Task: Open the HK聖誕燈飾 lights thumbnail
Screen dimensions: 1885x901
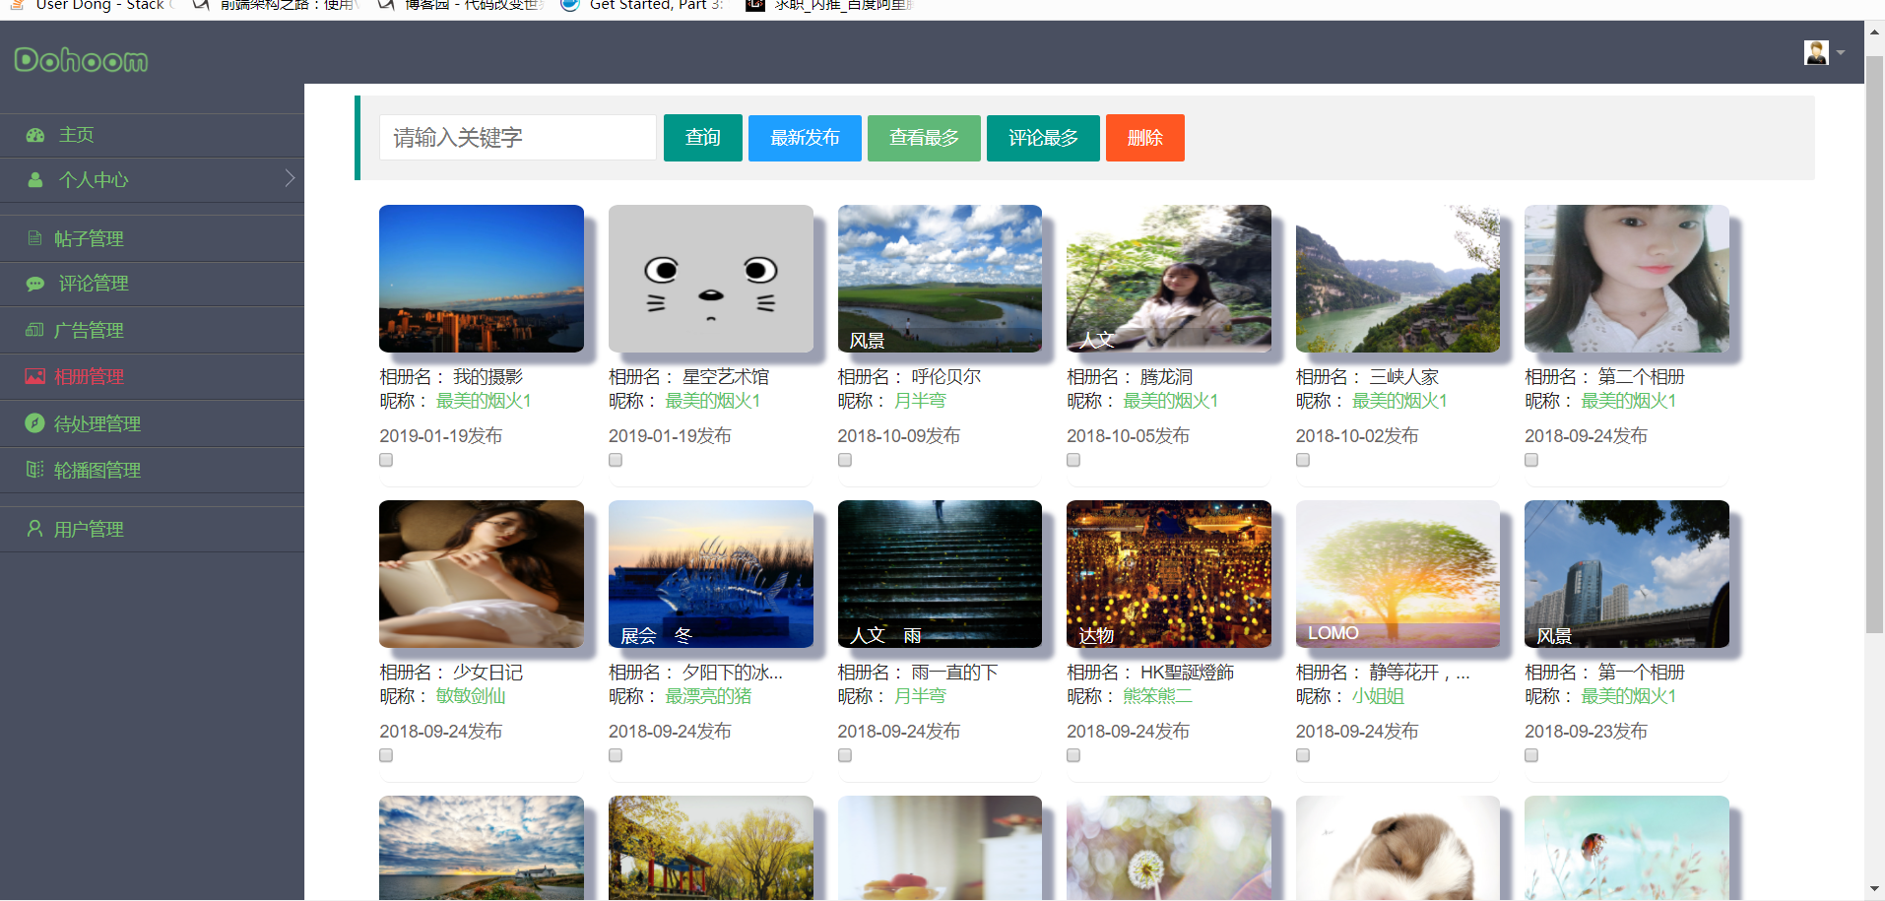Action: point(1169,574)
